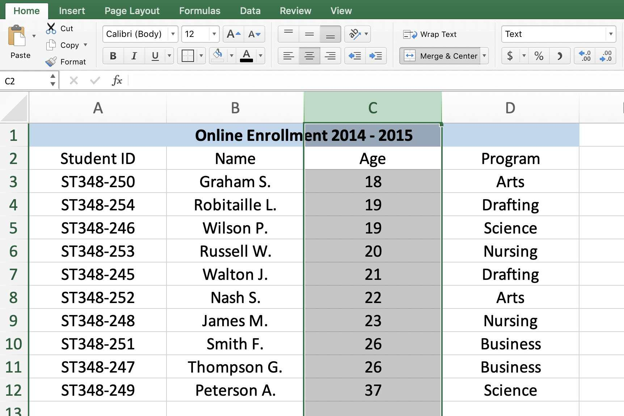This screenshot has width=624, height=416.
Task: Increase the cell indent
Action: tap(376, 56)
